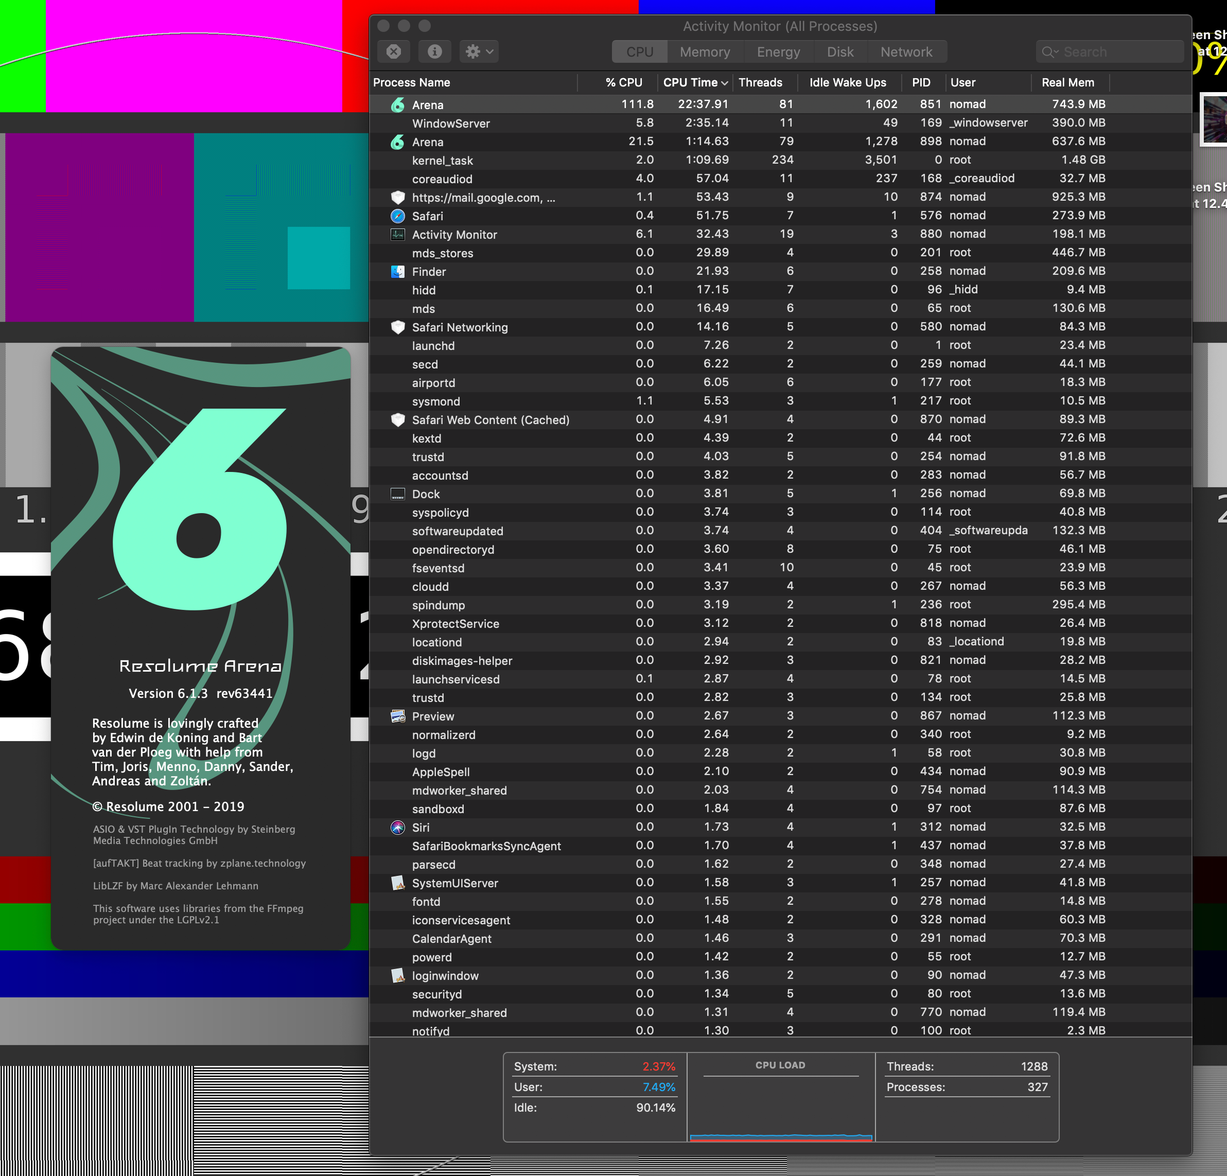Viewport: 1227px width, 1176px height.
Task: Click the stop process toolbar icon
Action: (394, 51)
